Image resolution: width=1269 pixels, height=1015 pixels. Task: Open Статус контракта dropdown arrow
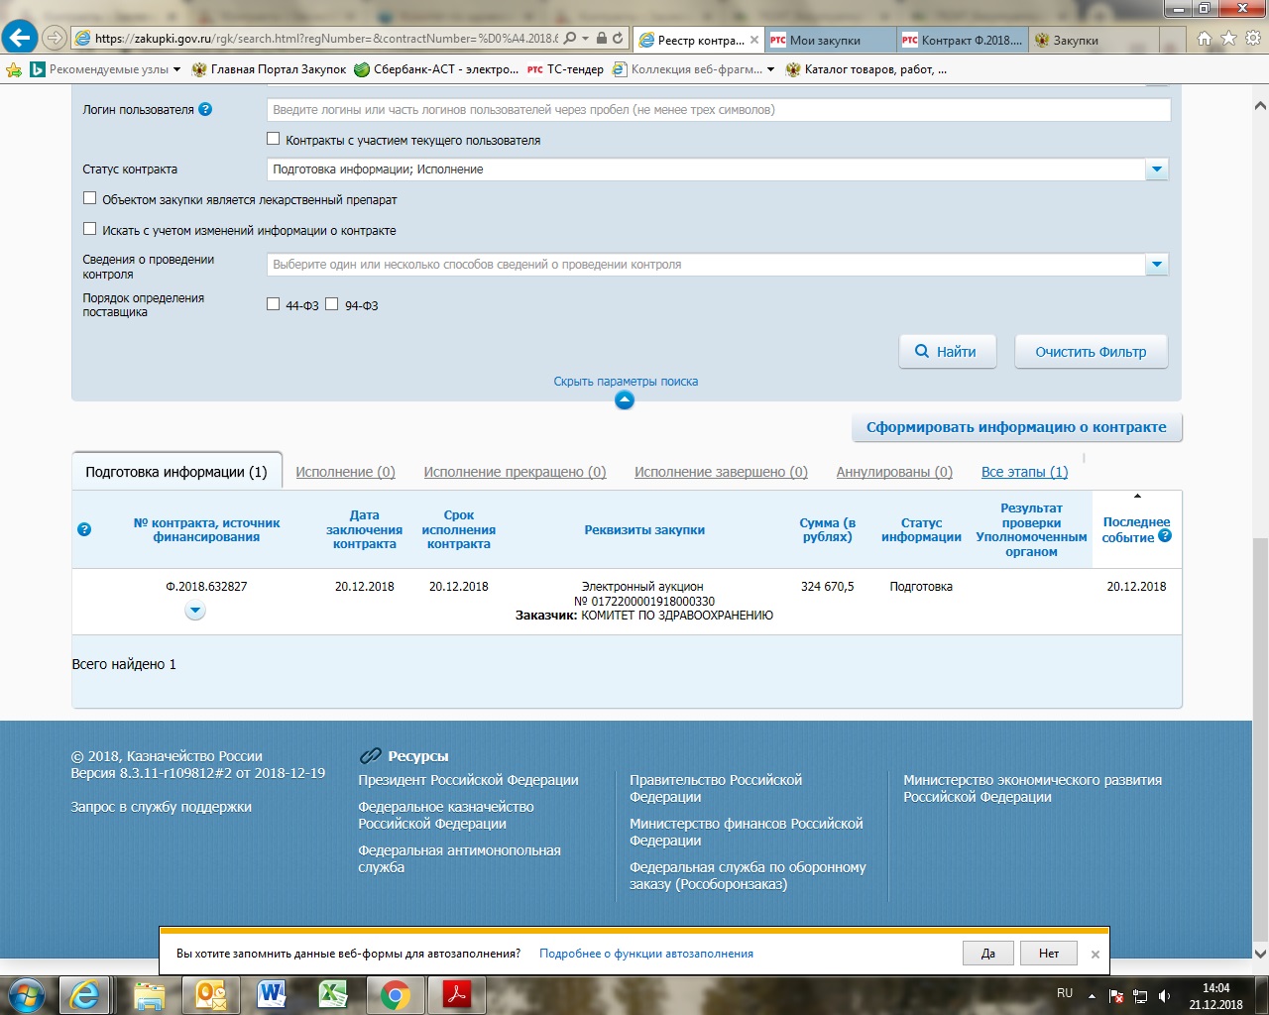click(x=1157, y=169)
